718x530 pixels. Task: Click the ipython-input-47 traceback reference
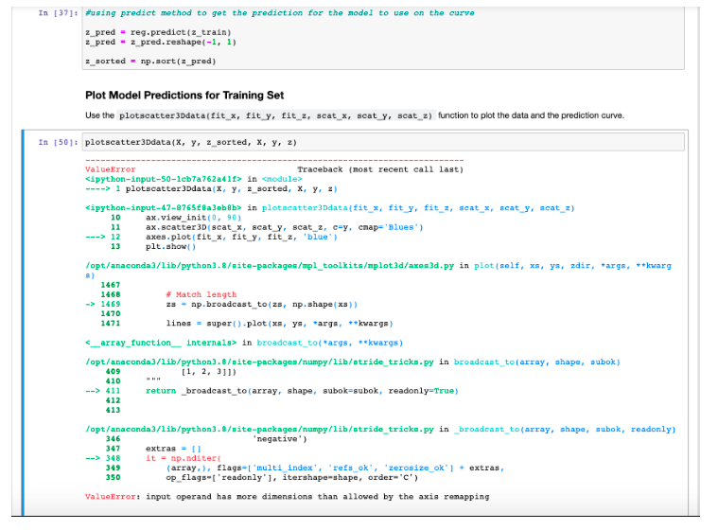coord(164,208)
